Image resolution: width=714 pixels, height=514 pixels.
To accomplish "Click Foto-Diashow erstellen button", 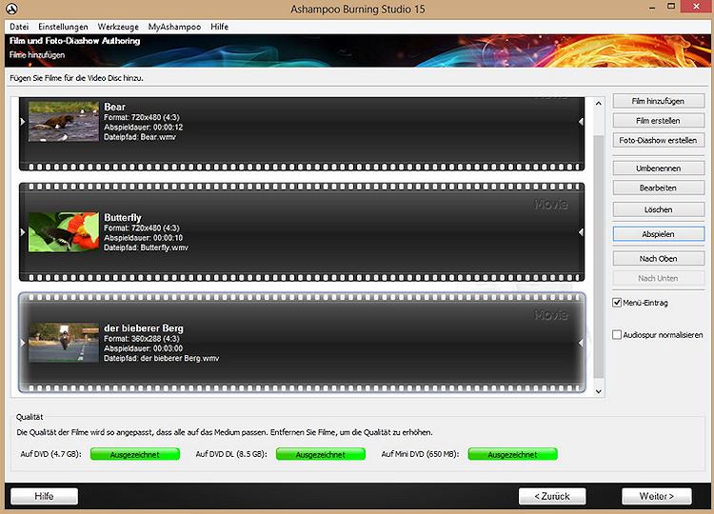I will (658, 140).
